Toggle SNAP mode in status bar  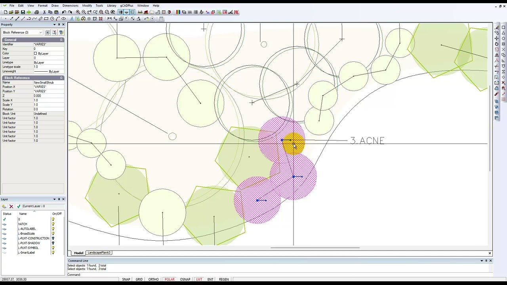126,279
